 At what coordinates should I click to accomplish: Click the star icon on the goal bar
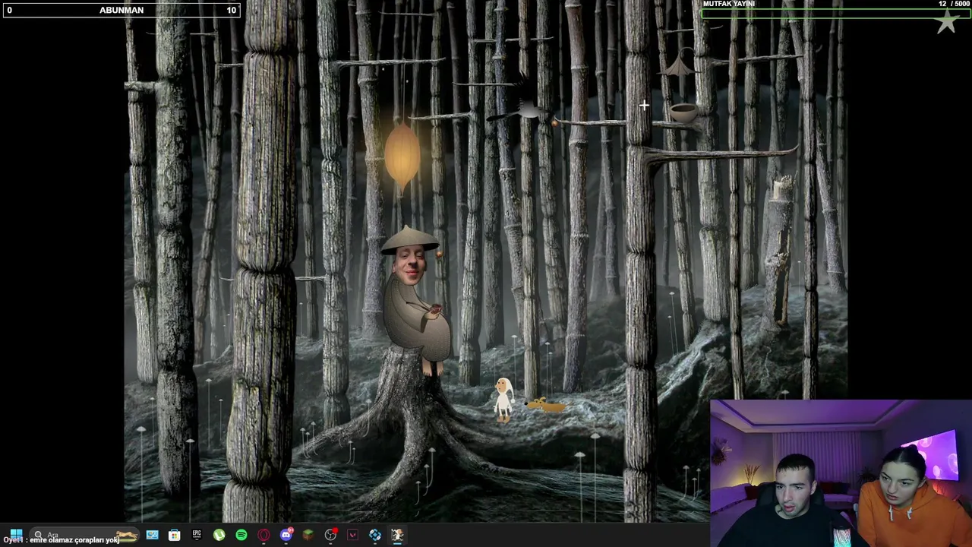coord(947,21)
